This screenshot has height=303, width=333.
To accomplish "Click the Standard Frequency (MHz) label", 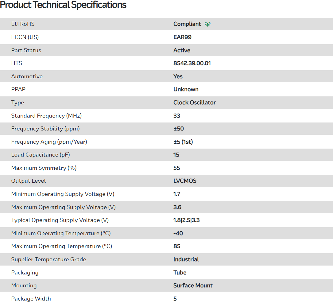I will tap(46, 116).
